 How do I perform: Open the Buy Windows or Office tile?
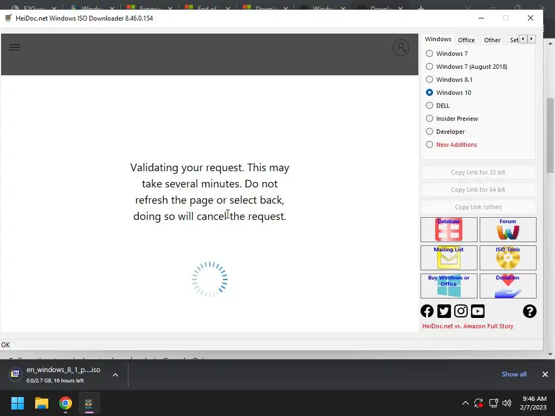click(x=448, y=286)
